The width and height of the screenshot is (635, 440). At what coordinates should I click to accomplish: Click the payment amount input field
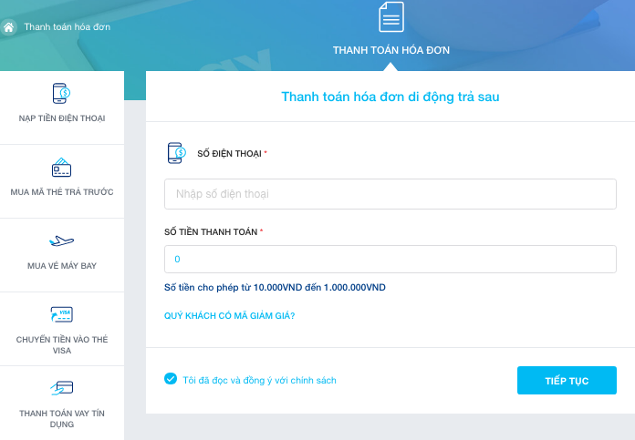pos(390,260)
